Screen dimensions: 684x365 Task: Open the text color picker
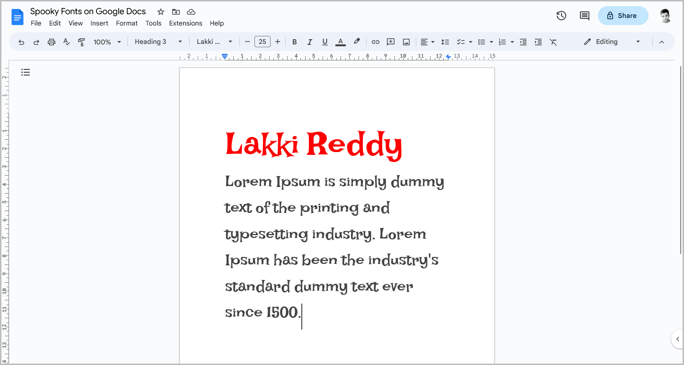tap(340, 42)
